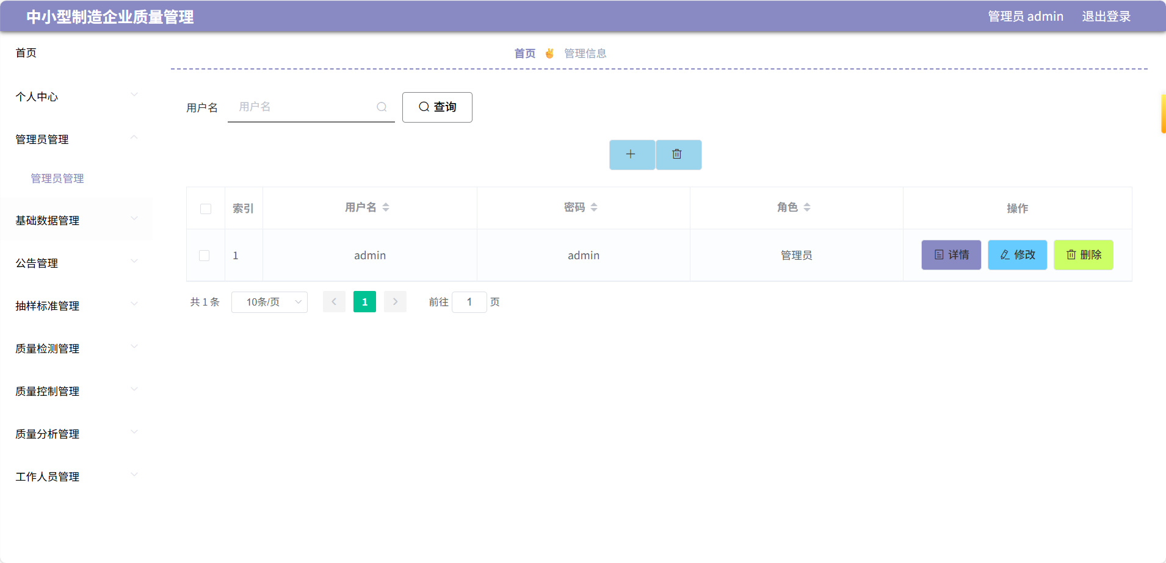The image size is (1166, 563).
Task: Expand 抽样标准管理 menu chevron
Action: (x=134, y=304)
